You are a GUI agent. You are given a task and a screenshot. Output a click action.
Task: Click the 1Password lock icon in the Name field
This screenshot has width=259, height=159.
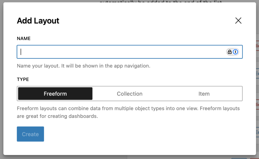point(229,52)
